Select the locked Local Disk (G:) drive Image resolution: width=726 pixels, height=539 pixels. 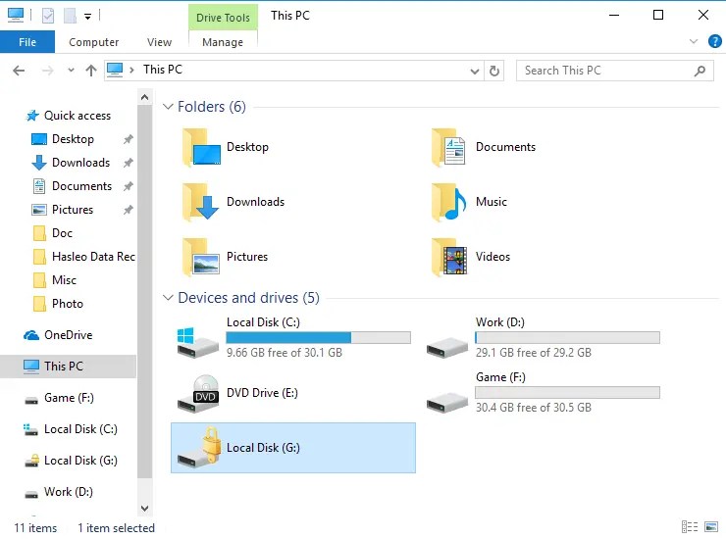(293, 448)
